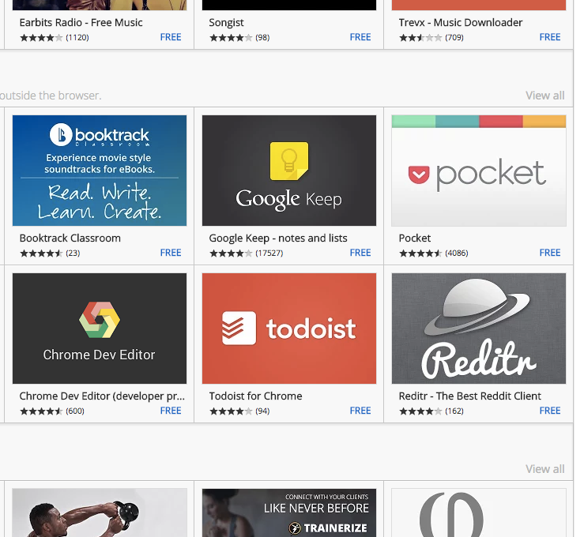Click FREE button for Pocket
The height and width of the screenshot is (537, 584).
tap(550, 253)
